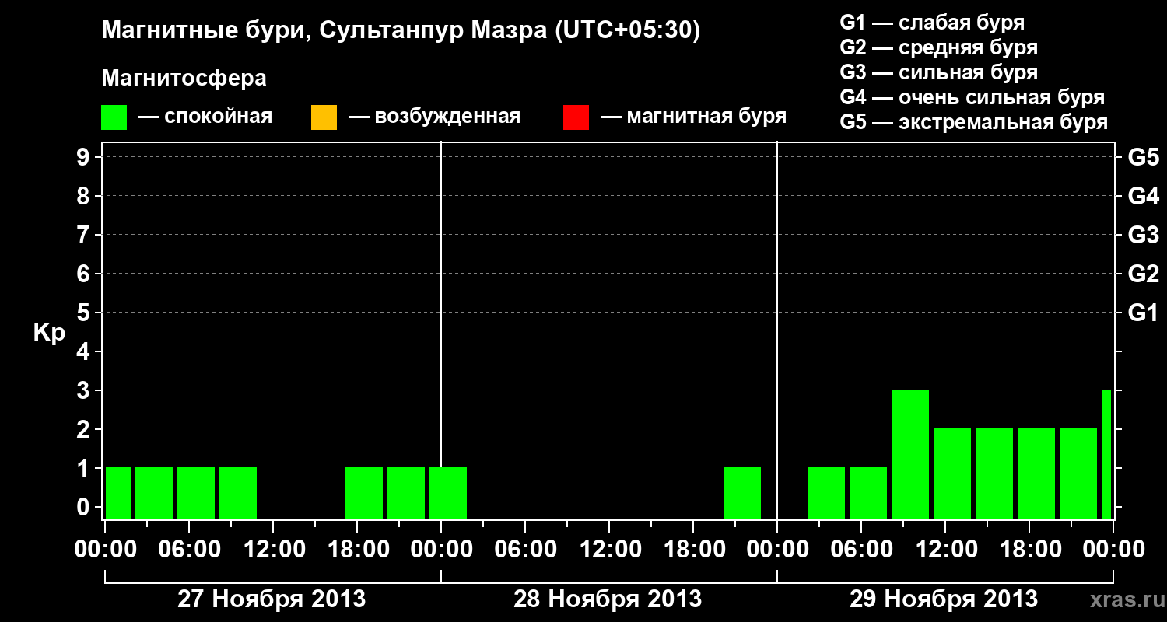Select the narrow Kp 3 bar ending 29 Ноября
The height and width of the screenshot is (622, 1167).
[x=1106, y=454]
